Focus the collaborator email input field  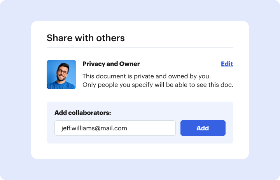point(115,128)
